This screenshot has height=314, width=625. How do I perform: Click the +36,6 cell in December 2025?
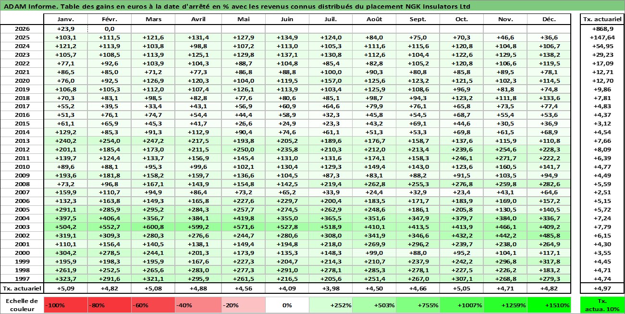pos(549,38)
